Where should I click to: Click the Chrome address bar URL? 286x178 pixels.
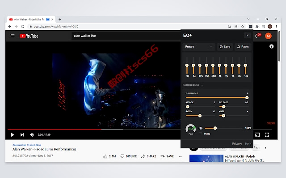pyautogui.click(x=56, y=27)
